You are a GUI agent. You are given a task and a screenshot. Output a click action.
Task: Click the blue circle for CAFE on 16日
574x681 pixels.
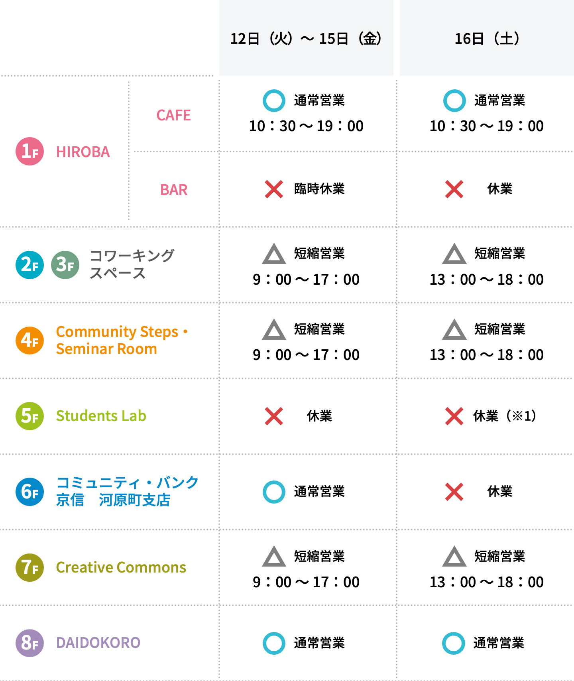454,100
